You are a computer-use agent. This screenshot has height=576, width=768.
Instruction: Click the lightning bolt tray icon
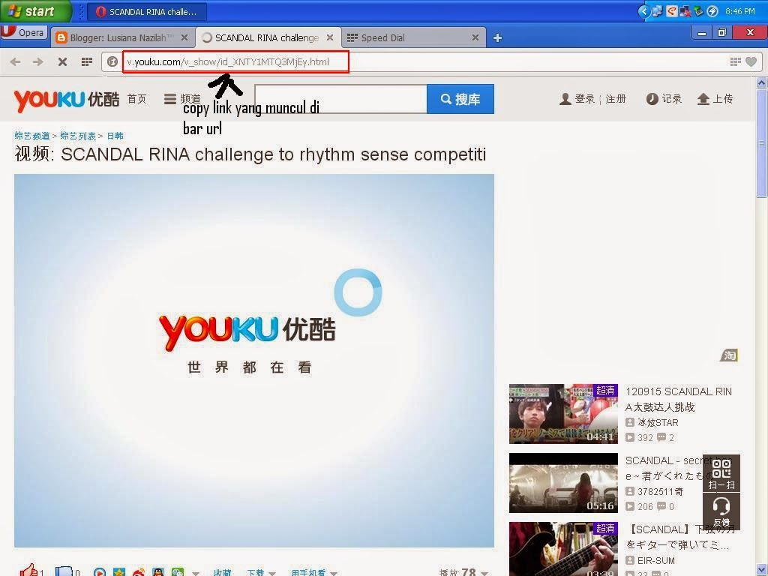click(x=712, y=10)
